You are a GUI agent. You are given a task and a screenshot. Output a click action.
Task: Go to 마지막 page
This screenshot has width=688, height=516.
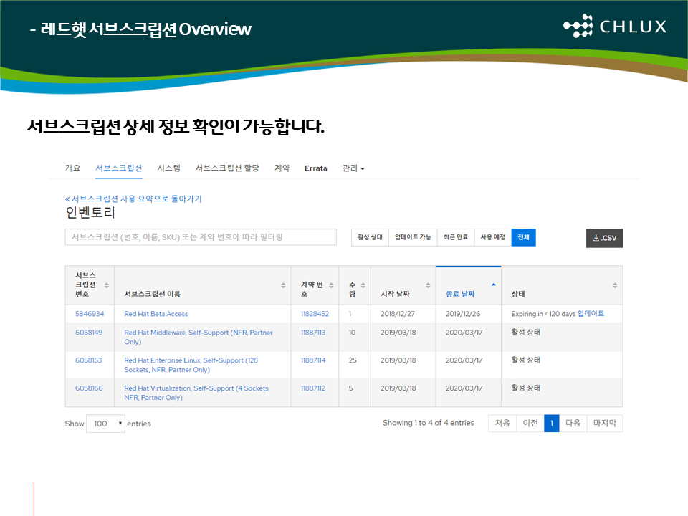[605, 423]
